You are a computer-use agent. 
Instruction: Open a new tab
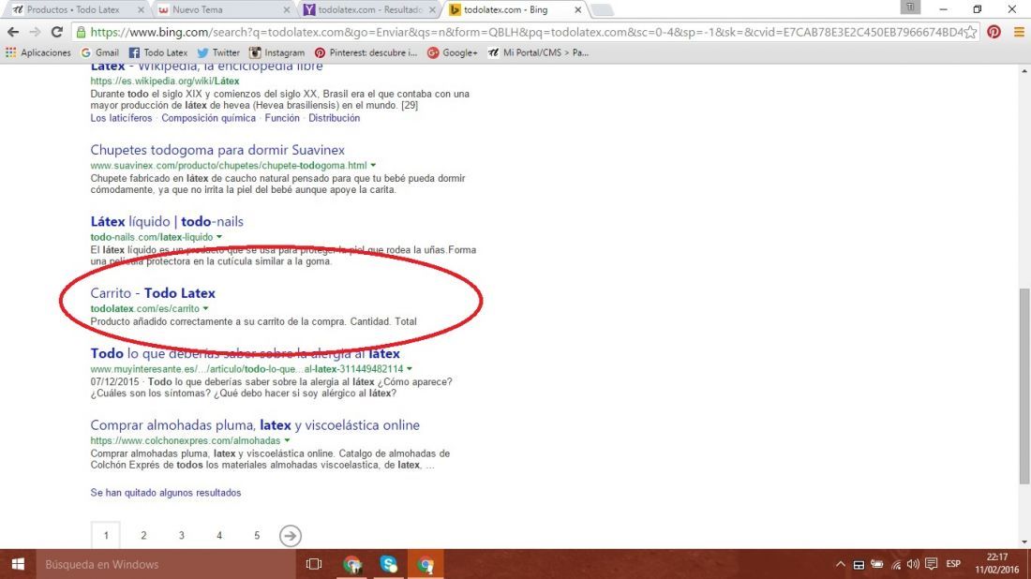tap(601, 10)
